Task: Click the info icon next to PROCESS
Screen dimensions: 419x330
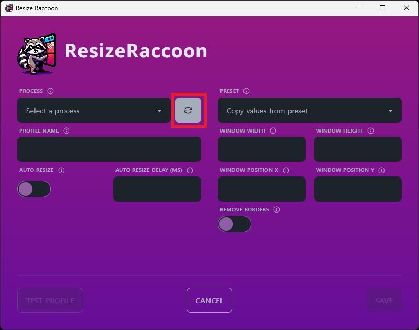Action: coord(50,91)
